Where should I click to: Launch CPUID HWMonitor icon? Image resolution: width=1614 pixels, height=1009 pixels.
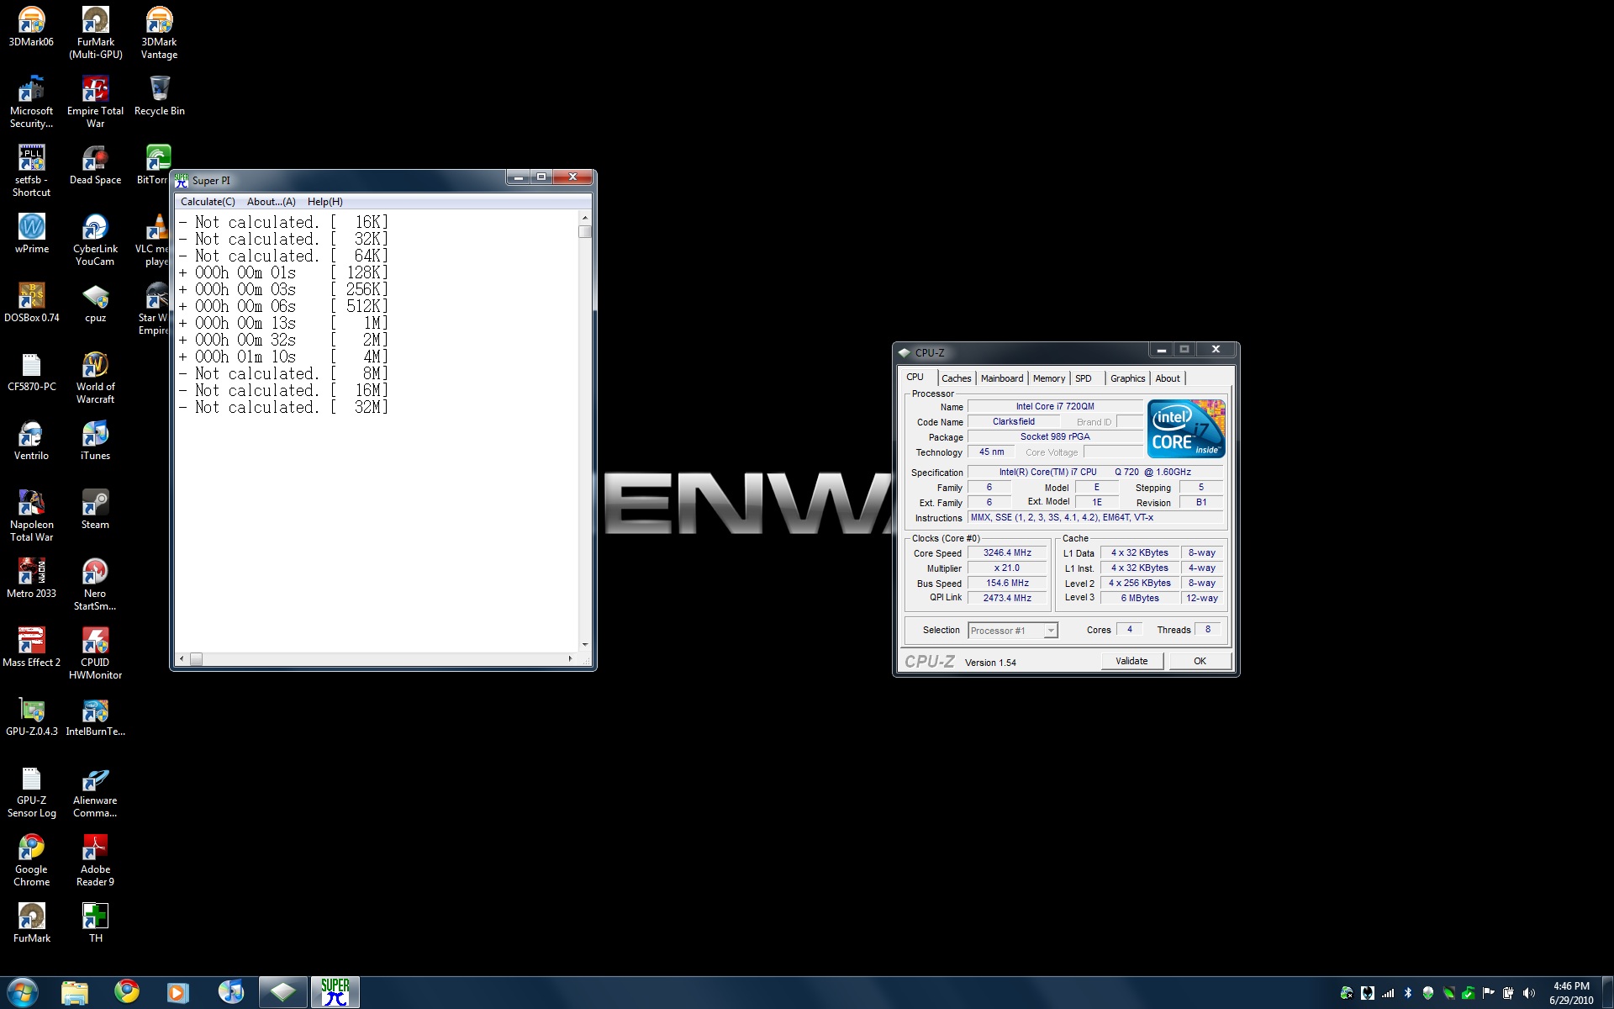click(95, 653)
